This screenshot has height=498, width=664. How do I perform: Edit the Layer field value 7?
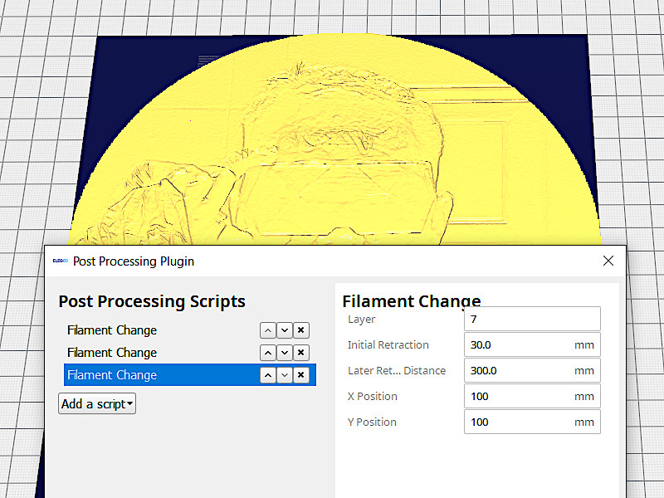[x=532, y=319]
